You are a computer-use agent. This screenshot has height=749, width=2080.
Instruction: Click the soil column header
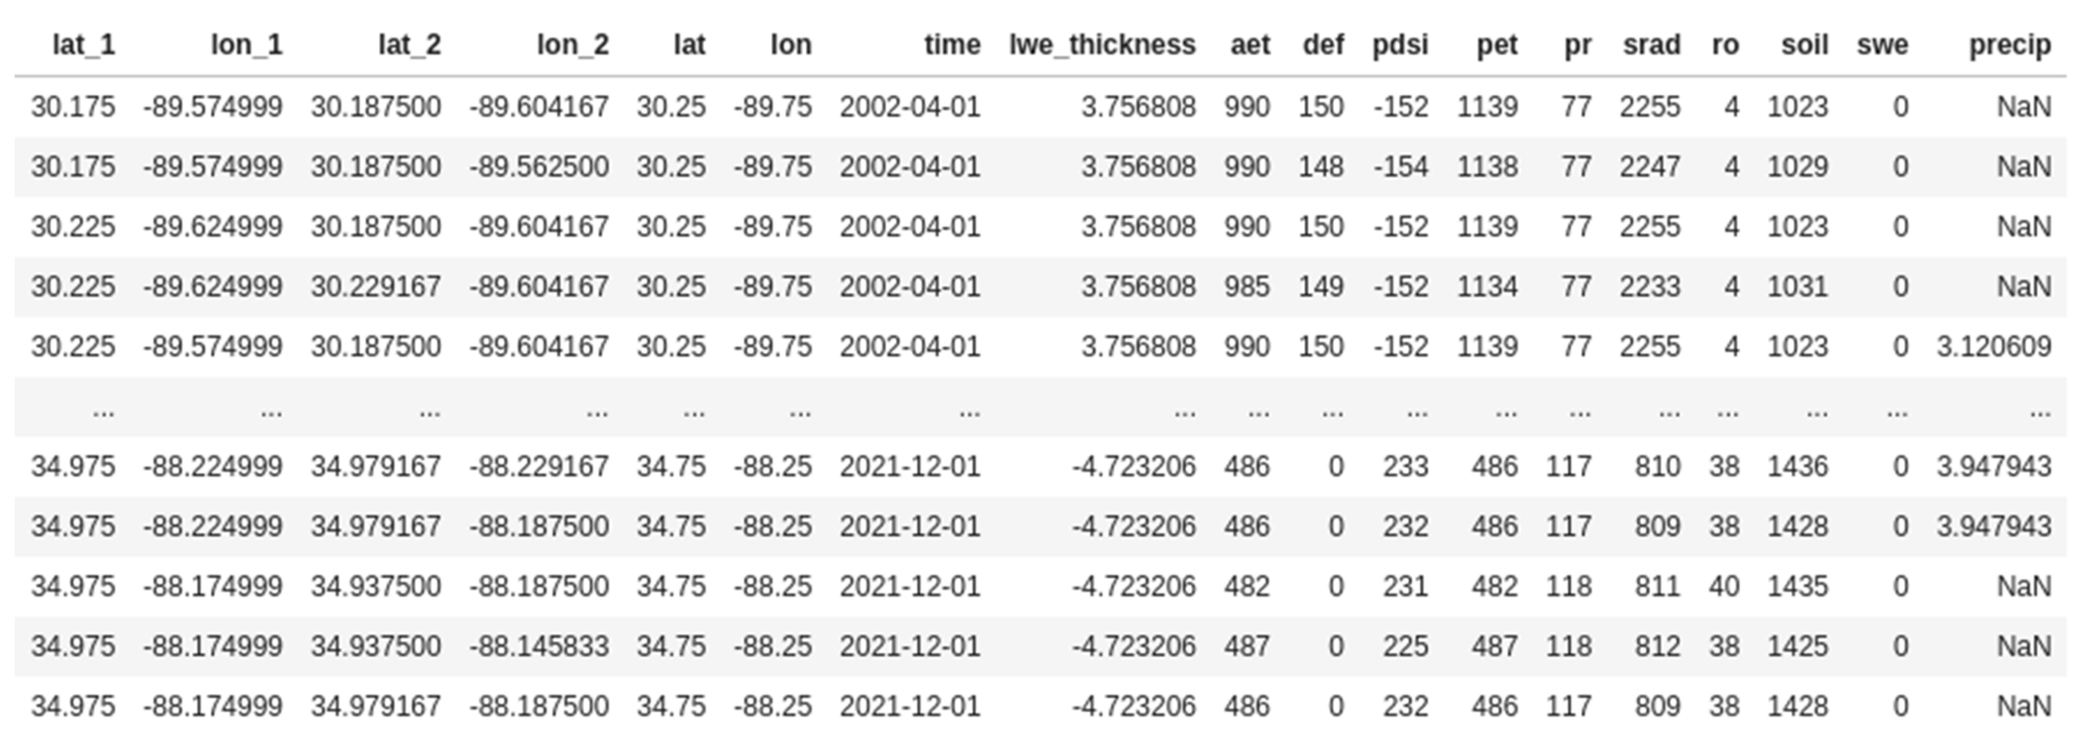[x=1805, y=45]
